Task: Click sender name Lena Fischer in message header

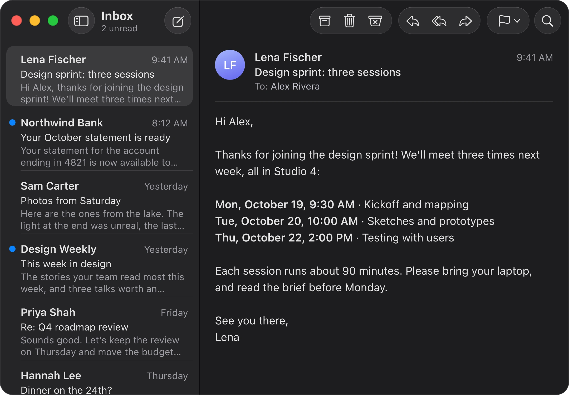Action: pos(288,57)
